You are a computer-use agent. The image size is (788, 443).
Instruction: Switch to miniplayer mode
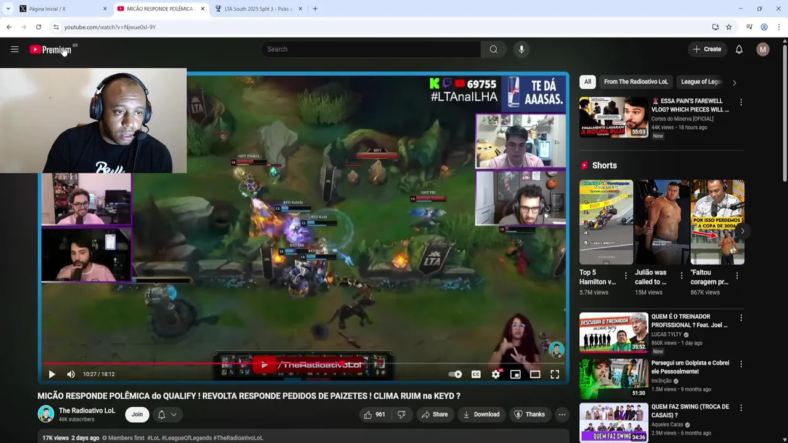(x=515, y=374)
